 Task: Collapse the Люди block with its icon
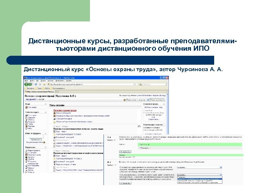[x=46, y=104]
